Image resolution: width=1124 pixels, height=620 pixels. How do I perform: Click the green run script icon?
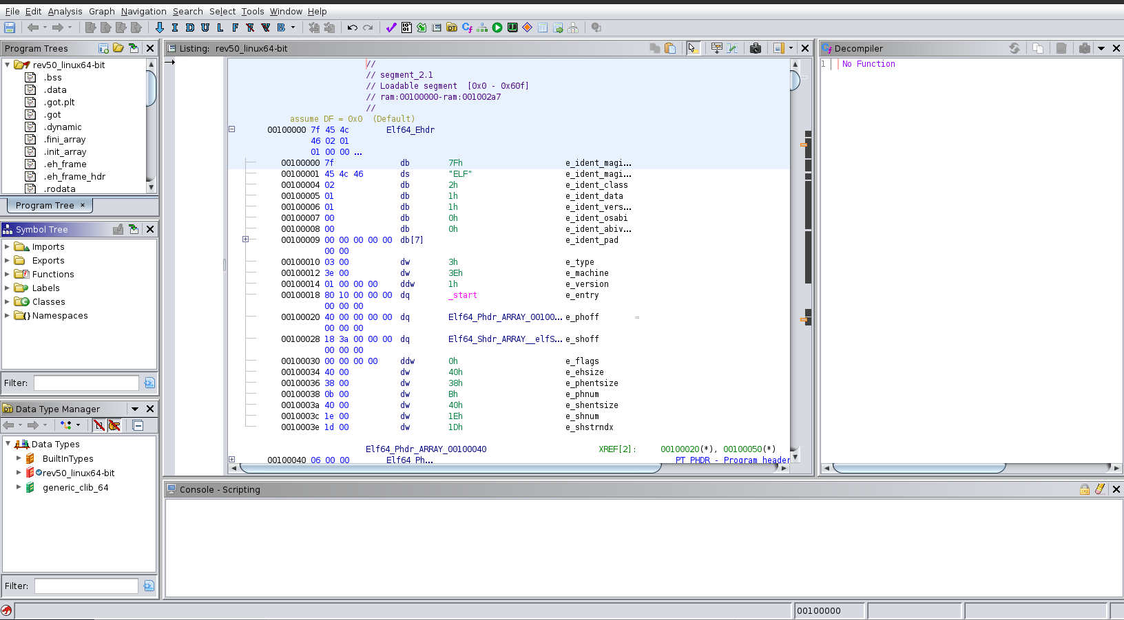point(497,28)
